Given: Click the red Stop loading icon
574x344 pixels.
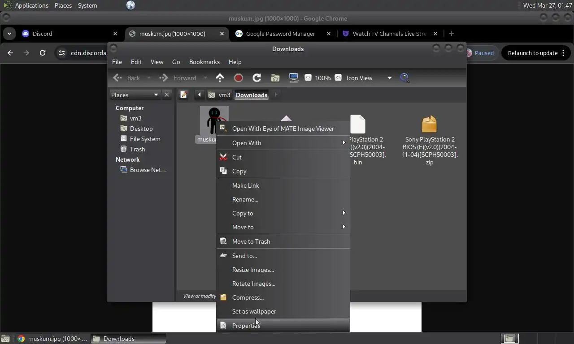Looking at the screenshot, I should (x=239, y=78).
